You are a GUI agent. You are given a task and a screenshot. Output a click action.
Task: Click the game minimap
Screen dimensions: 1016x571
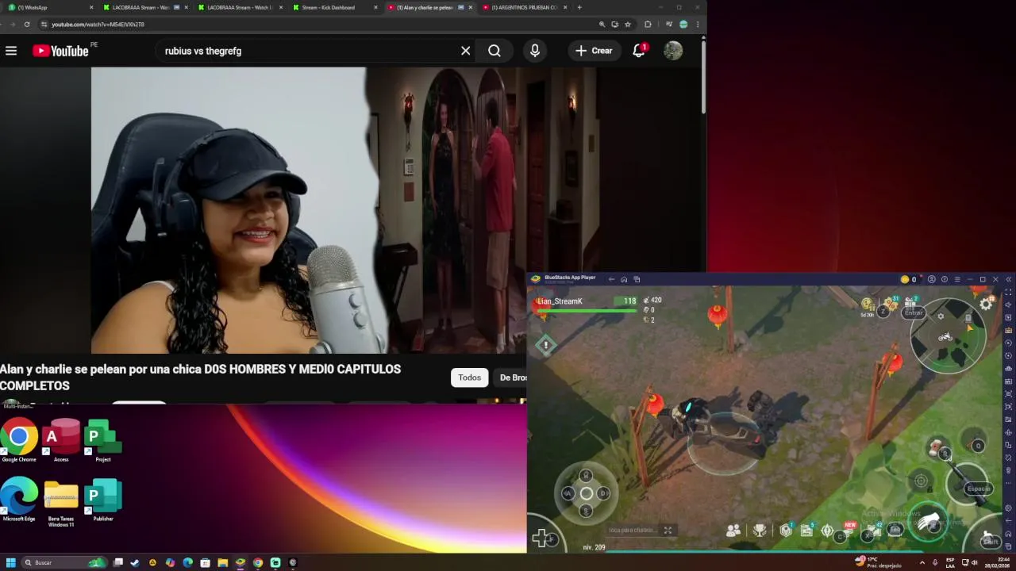click(948, 337)
